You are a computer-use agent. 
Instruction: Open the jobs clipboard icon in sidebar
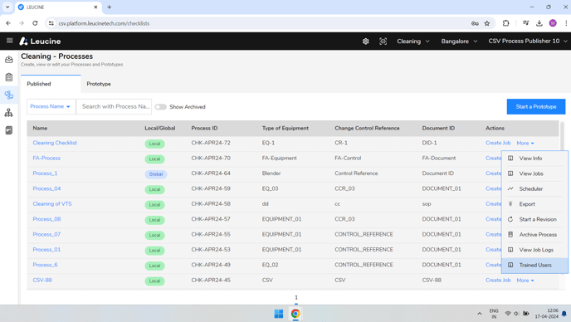tap(9, 77)
